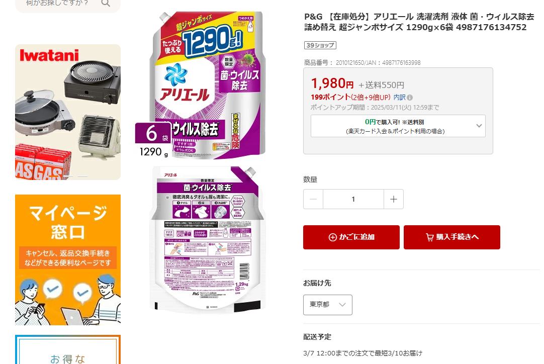Click the points breakdown info icon

pos(410,98)
